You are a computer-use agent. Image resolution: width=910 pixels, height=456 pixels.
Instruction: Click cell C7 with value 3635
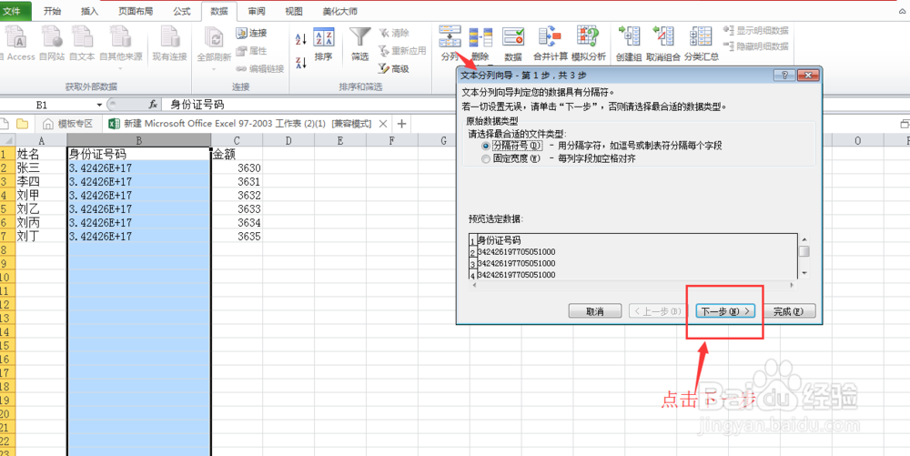coord(237,236)
